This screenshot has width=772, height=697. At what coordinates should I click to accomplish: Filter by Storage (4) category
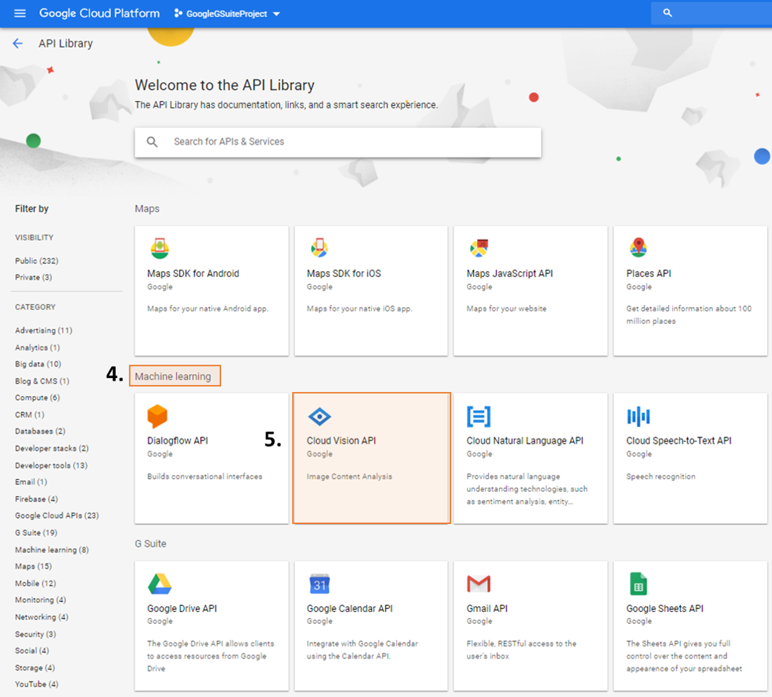click(35, 668)
